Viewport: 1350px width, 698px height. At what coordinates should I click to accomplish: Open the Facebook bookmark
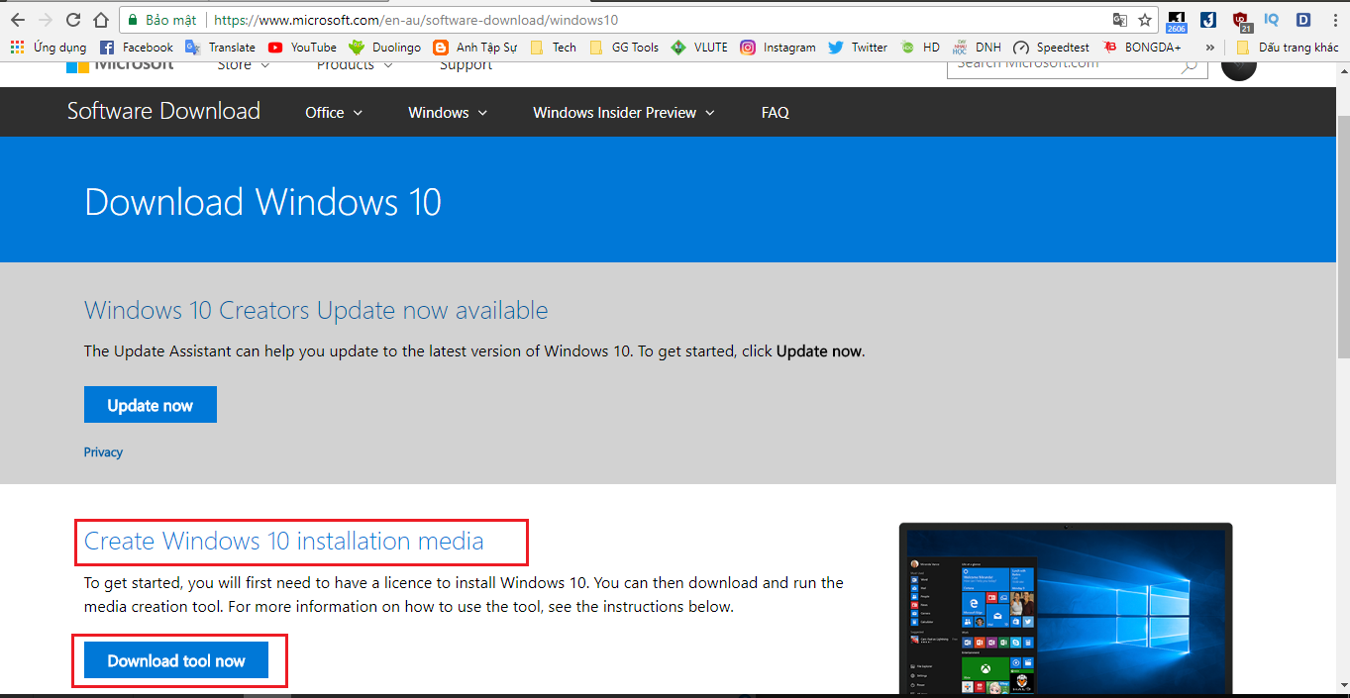click(137, 48)
